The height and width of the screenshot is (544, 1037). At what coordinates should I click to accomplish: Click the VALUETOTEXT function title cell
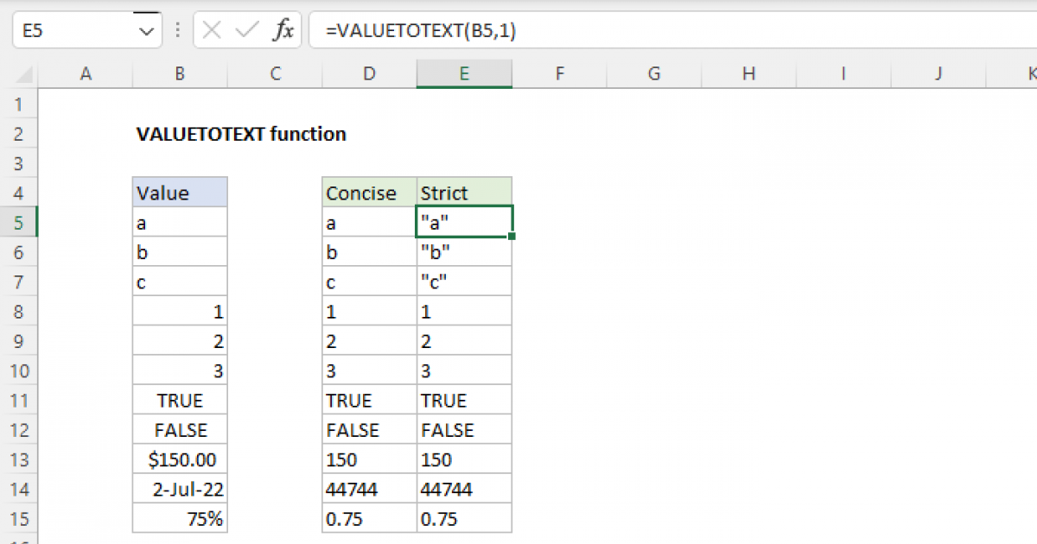[x=241, y=134]
